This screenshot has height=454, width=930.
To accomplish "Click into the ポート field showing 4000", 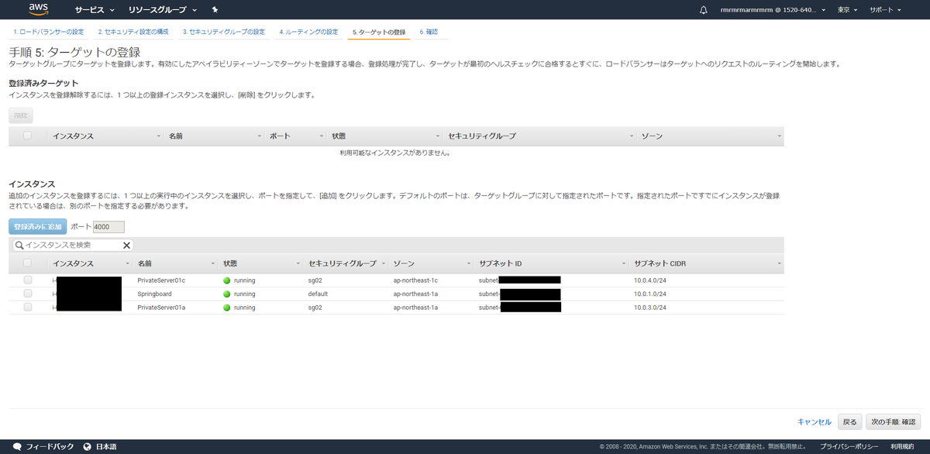I will 108,227.
